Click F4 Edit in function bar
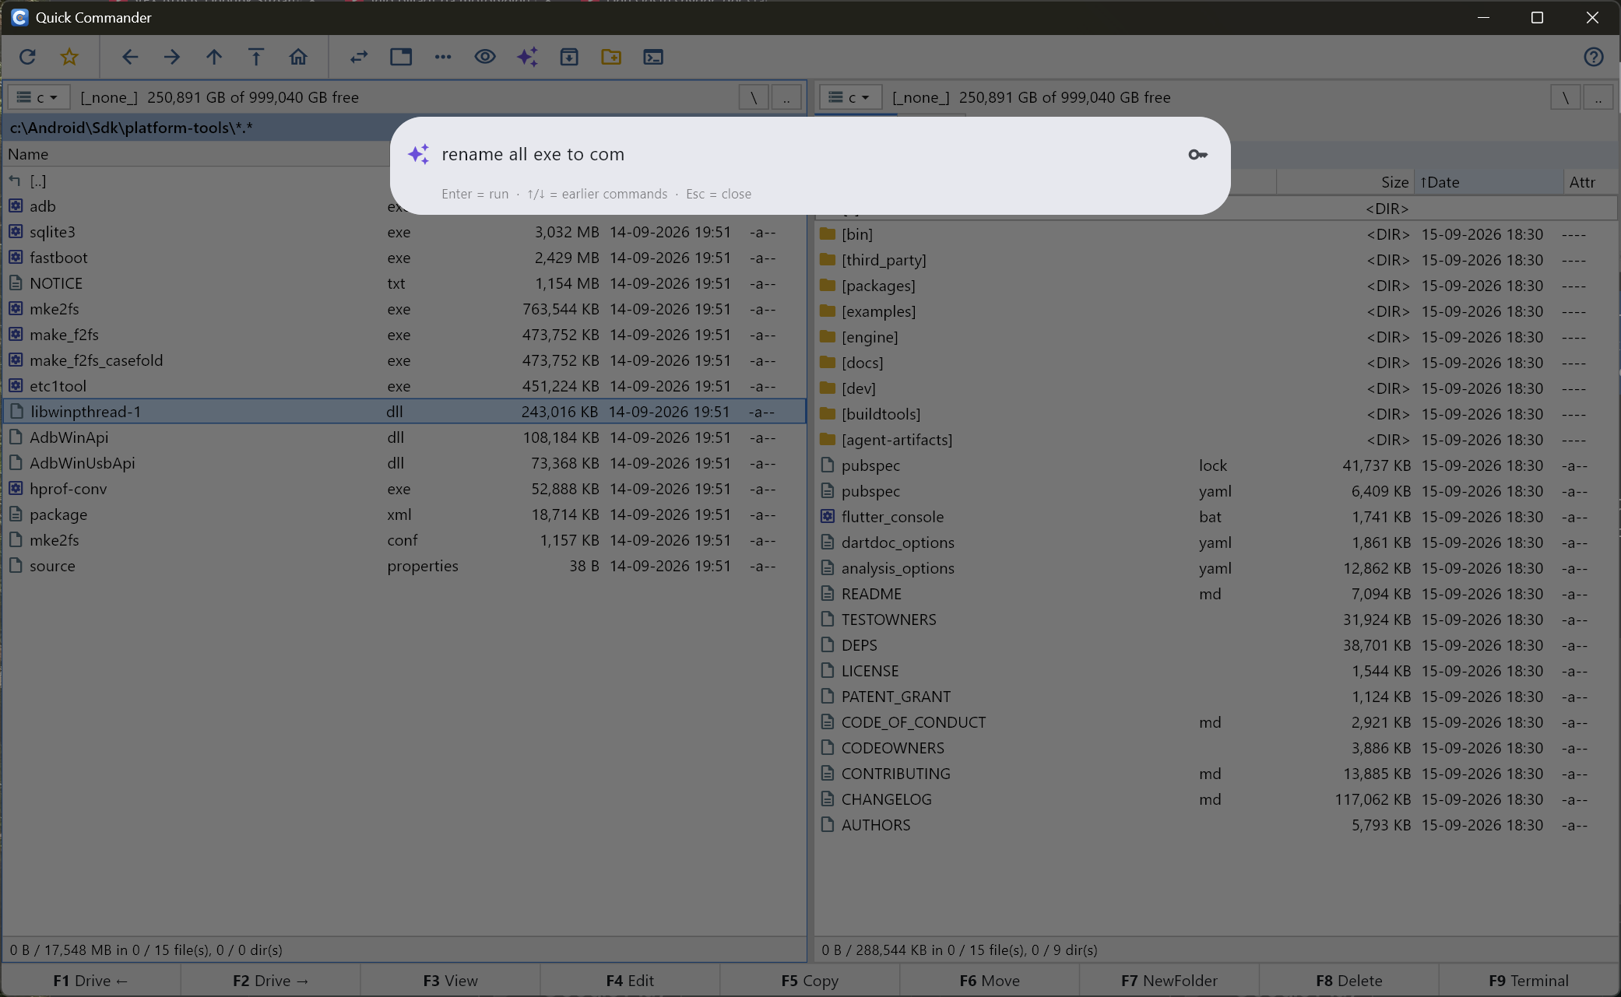Viewport: 1621px width, 997px height. coord(630,981)
